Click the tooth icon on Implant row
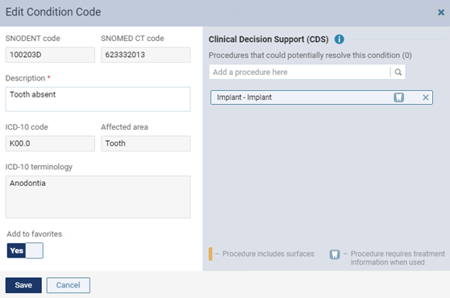This screenshot has width=450, height=298. tap(398, 97)
